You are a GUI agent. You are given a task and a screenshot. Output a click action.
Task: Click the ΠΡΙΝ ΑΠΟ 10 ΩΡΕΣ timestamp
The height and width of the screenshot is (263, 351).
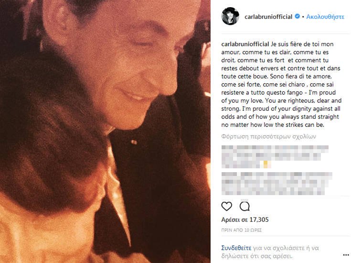coord(241,230)
